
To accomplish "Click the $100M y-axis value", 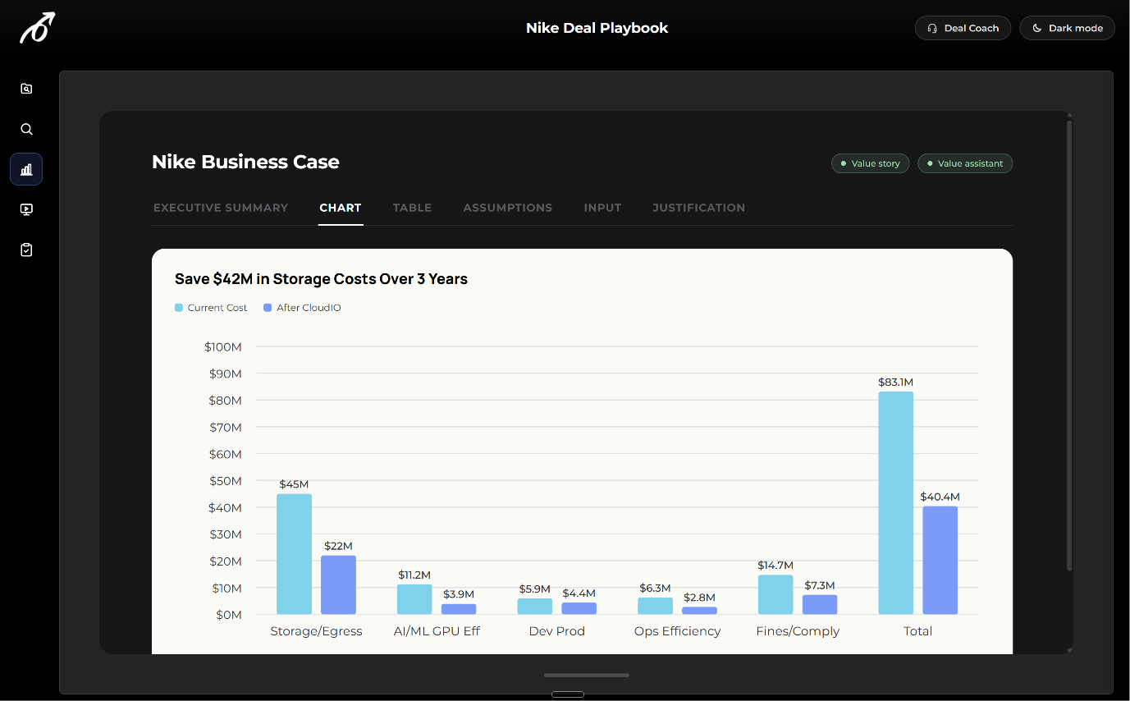I will coord(223,347).
